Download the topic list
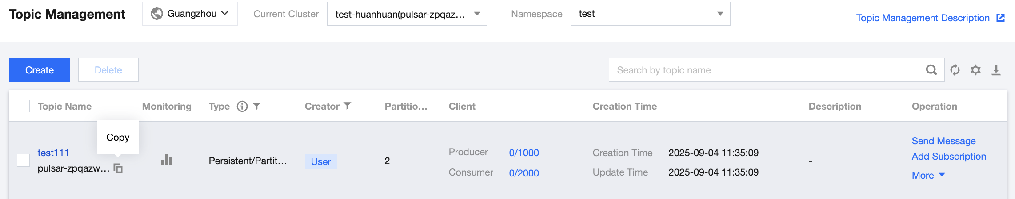The width and height of the screenshot is (1015, 199). (996, 70)
